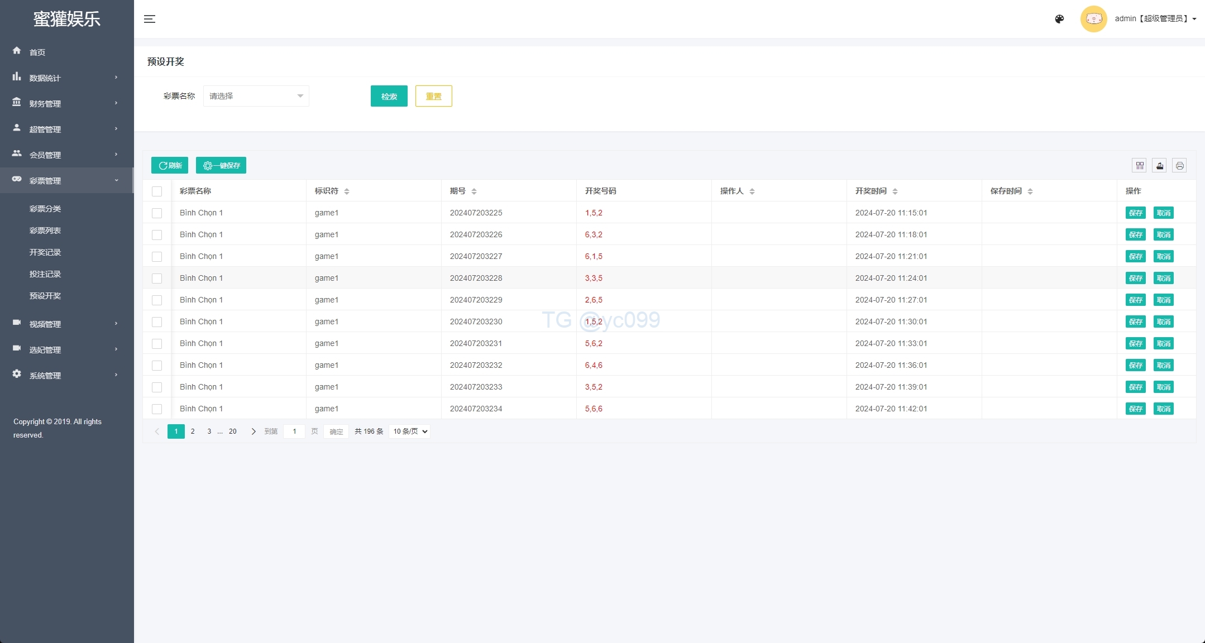The width and height of the screenshot is (1205, 643).
Task: Open the 彩票名称 请选择 dropdown
Action: 256,96
